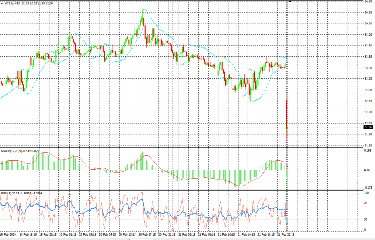Click the 51.96 current price tag
Screen dimensions: 375x240
click(369, 127)
